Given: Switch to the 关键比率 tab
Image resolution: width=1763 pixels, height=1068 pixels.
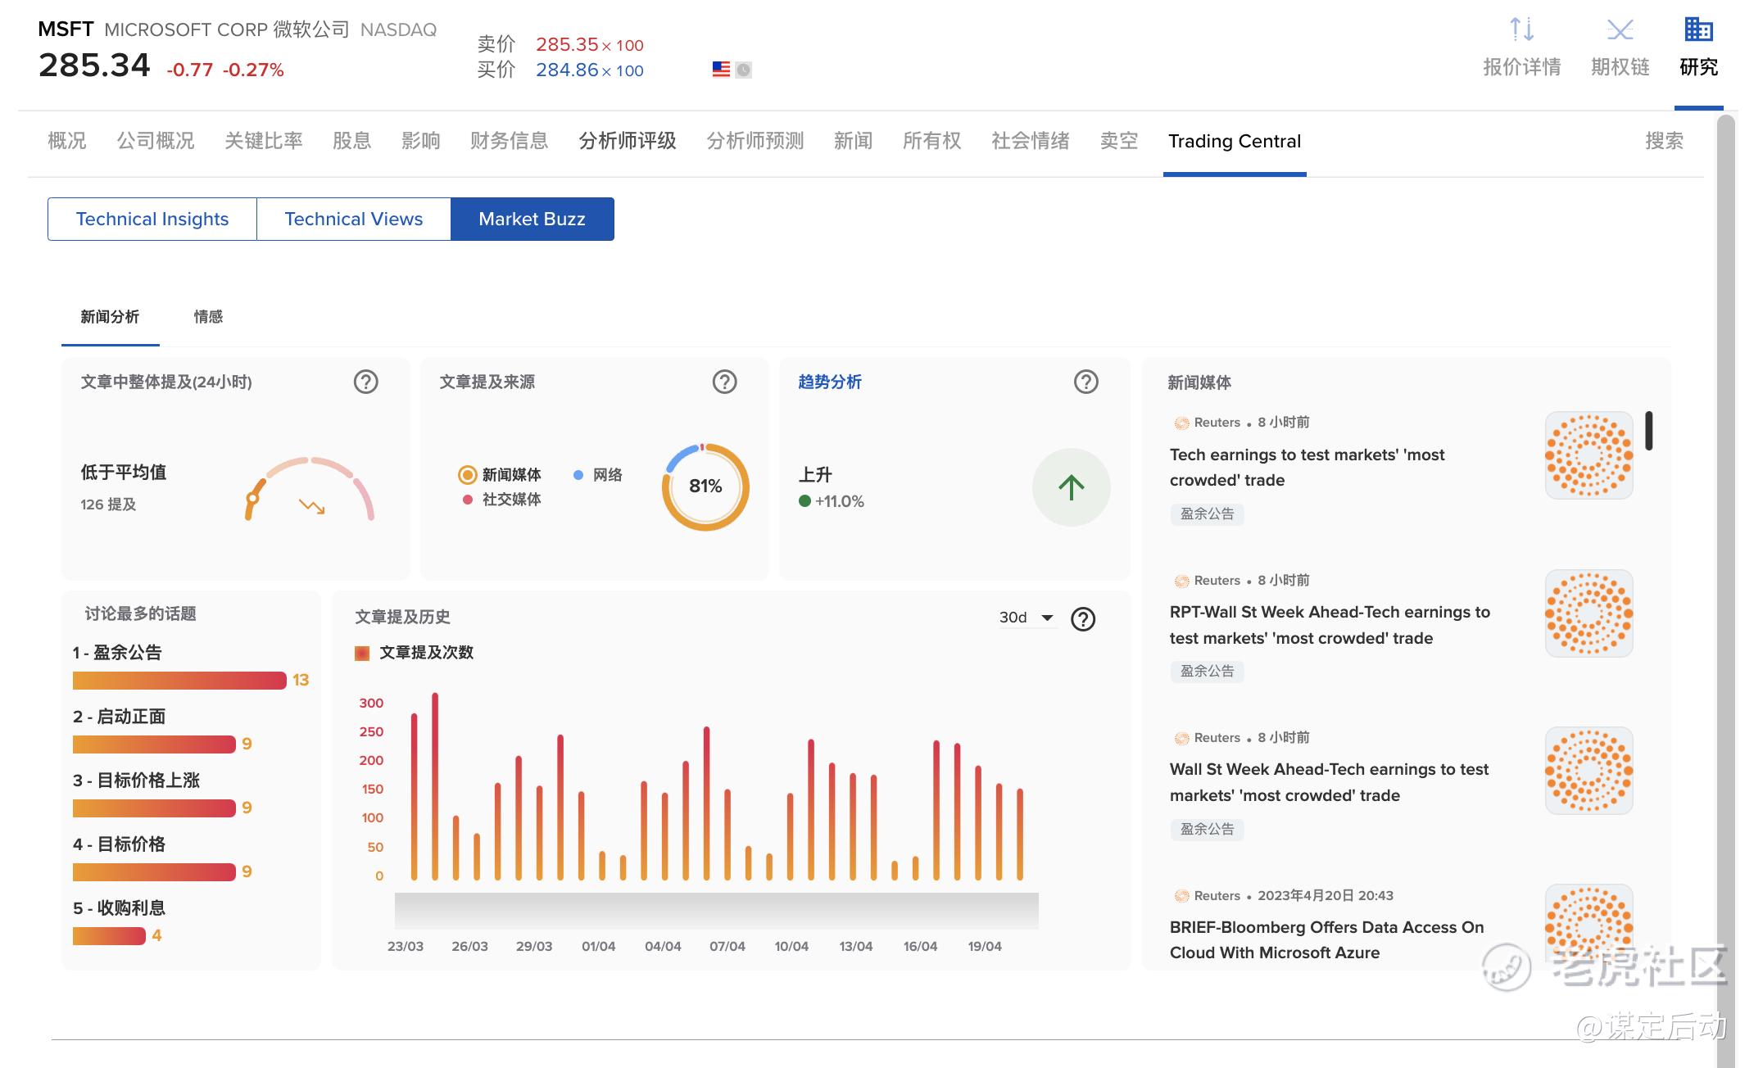Looking at the screenshot, I should (263, 141).
